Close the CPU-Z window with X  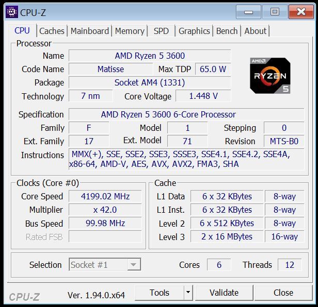pos(301,12)
